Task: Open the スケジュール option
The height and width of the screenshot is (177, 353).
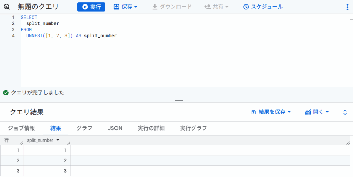Action: (x=263, y=7)
